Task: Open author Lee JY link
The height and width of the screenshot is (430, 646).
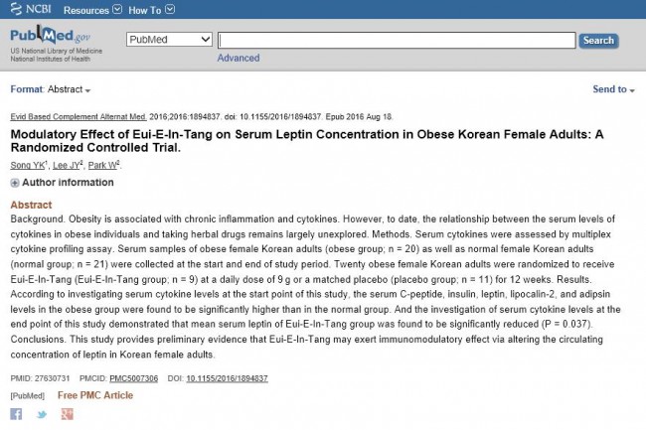Action: pyautogui.click(x=67, y=166)
